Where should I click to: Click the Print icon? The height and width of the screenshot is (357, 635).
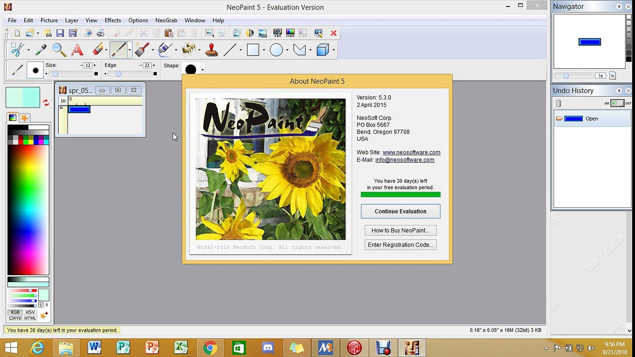tap(100, 33)
